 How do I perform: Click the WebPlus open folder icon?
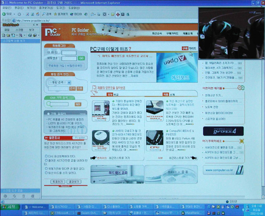tap(8, 35)
